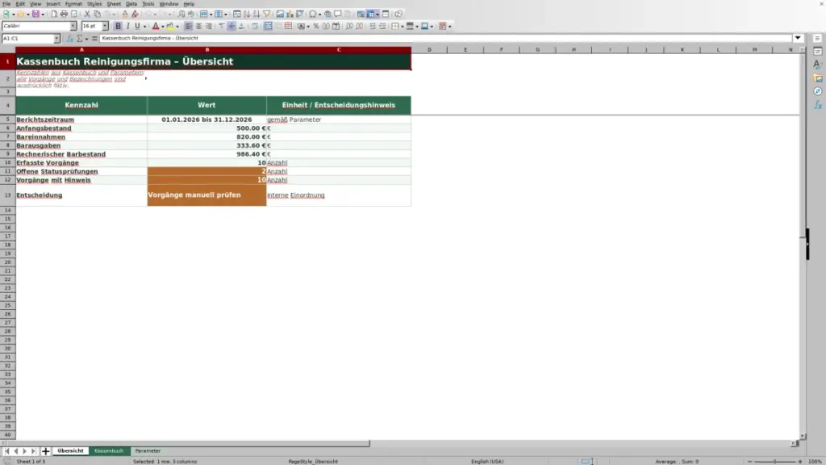Click the vertical scrollbar
Screen dimensions: 826x465
point(803,243)
